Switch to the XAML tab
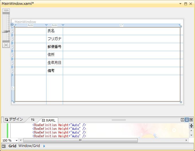The width and height of the screenshot is (195, 151). pos(49,120)
